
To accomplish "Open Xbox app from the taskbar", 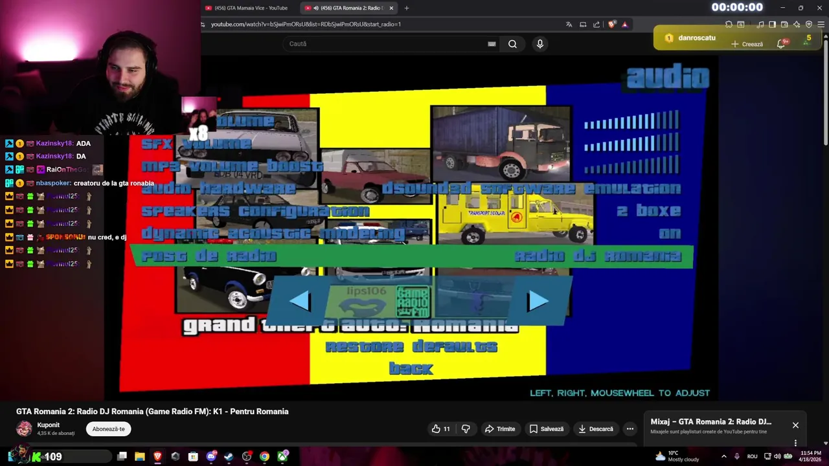I will (x=283, y=456).
